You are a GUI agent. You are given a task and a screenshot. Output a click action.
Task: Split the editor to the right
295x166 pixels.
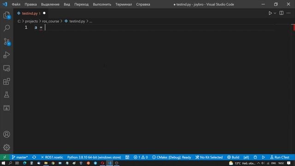point(282,13)
